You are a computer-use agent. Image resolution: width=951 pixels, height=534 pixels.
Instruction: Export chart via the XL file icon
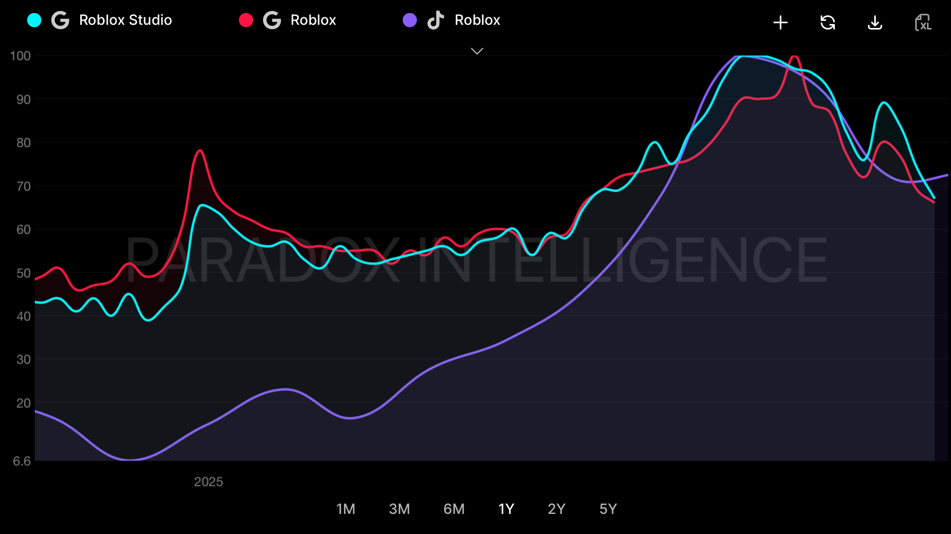(x=923, y=22)
